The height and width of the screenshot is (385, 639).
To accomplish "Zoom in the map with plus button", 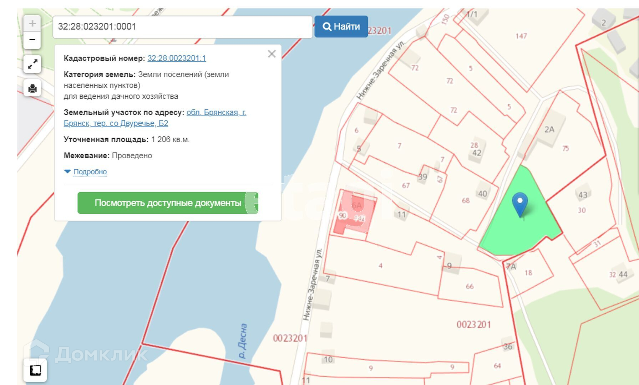I will coord(32,24).
